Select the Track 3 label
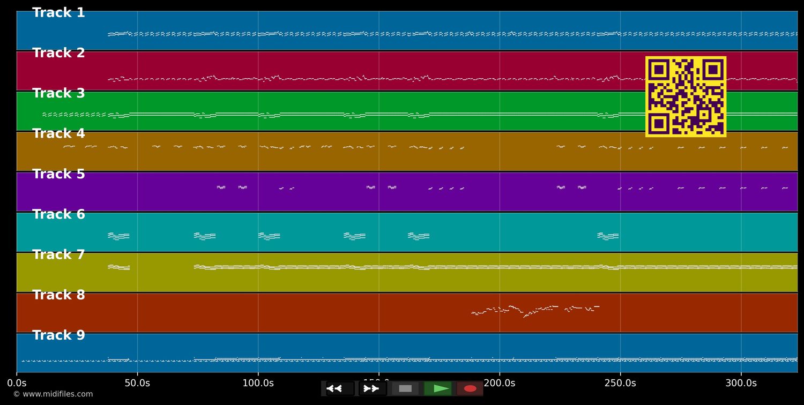This screenshot has height=405, width=804. [58, 93]
